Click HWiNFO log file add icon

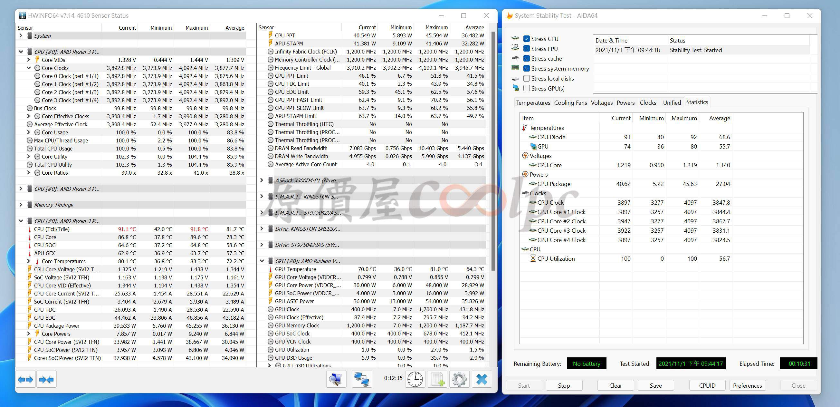437,379
